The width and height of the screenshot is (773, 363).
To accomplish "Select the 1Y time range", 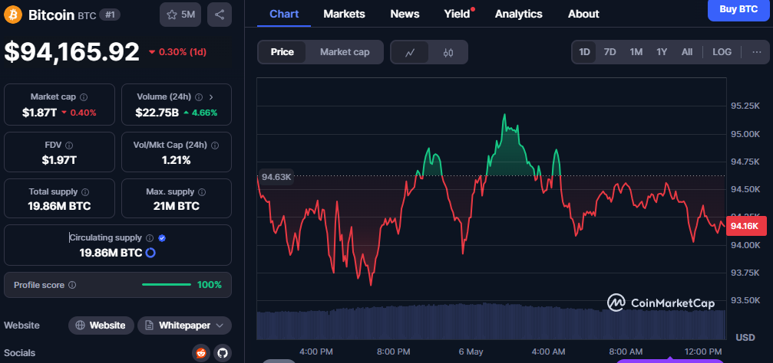I will click(662, 52).
